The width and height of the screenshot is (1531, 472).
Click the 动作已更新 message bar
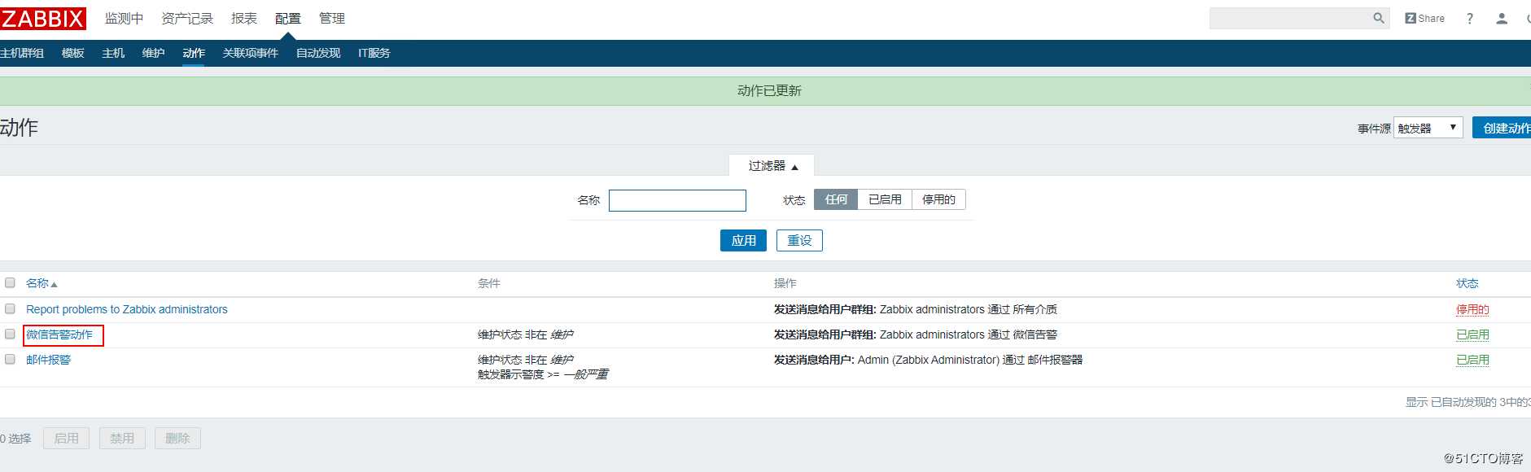tap(765, 91)
